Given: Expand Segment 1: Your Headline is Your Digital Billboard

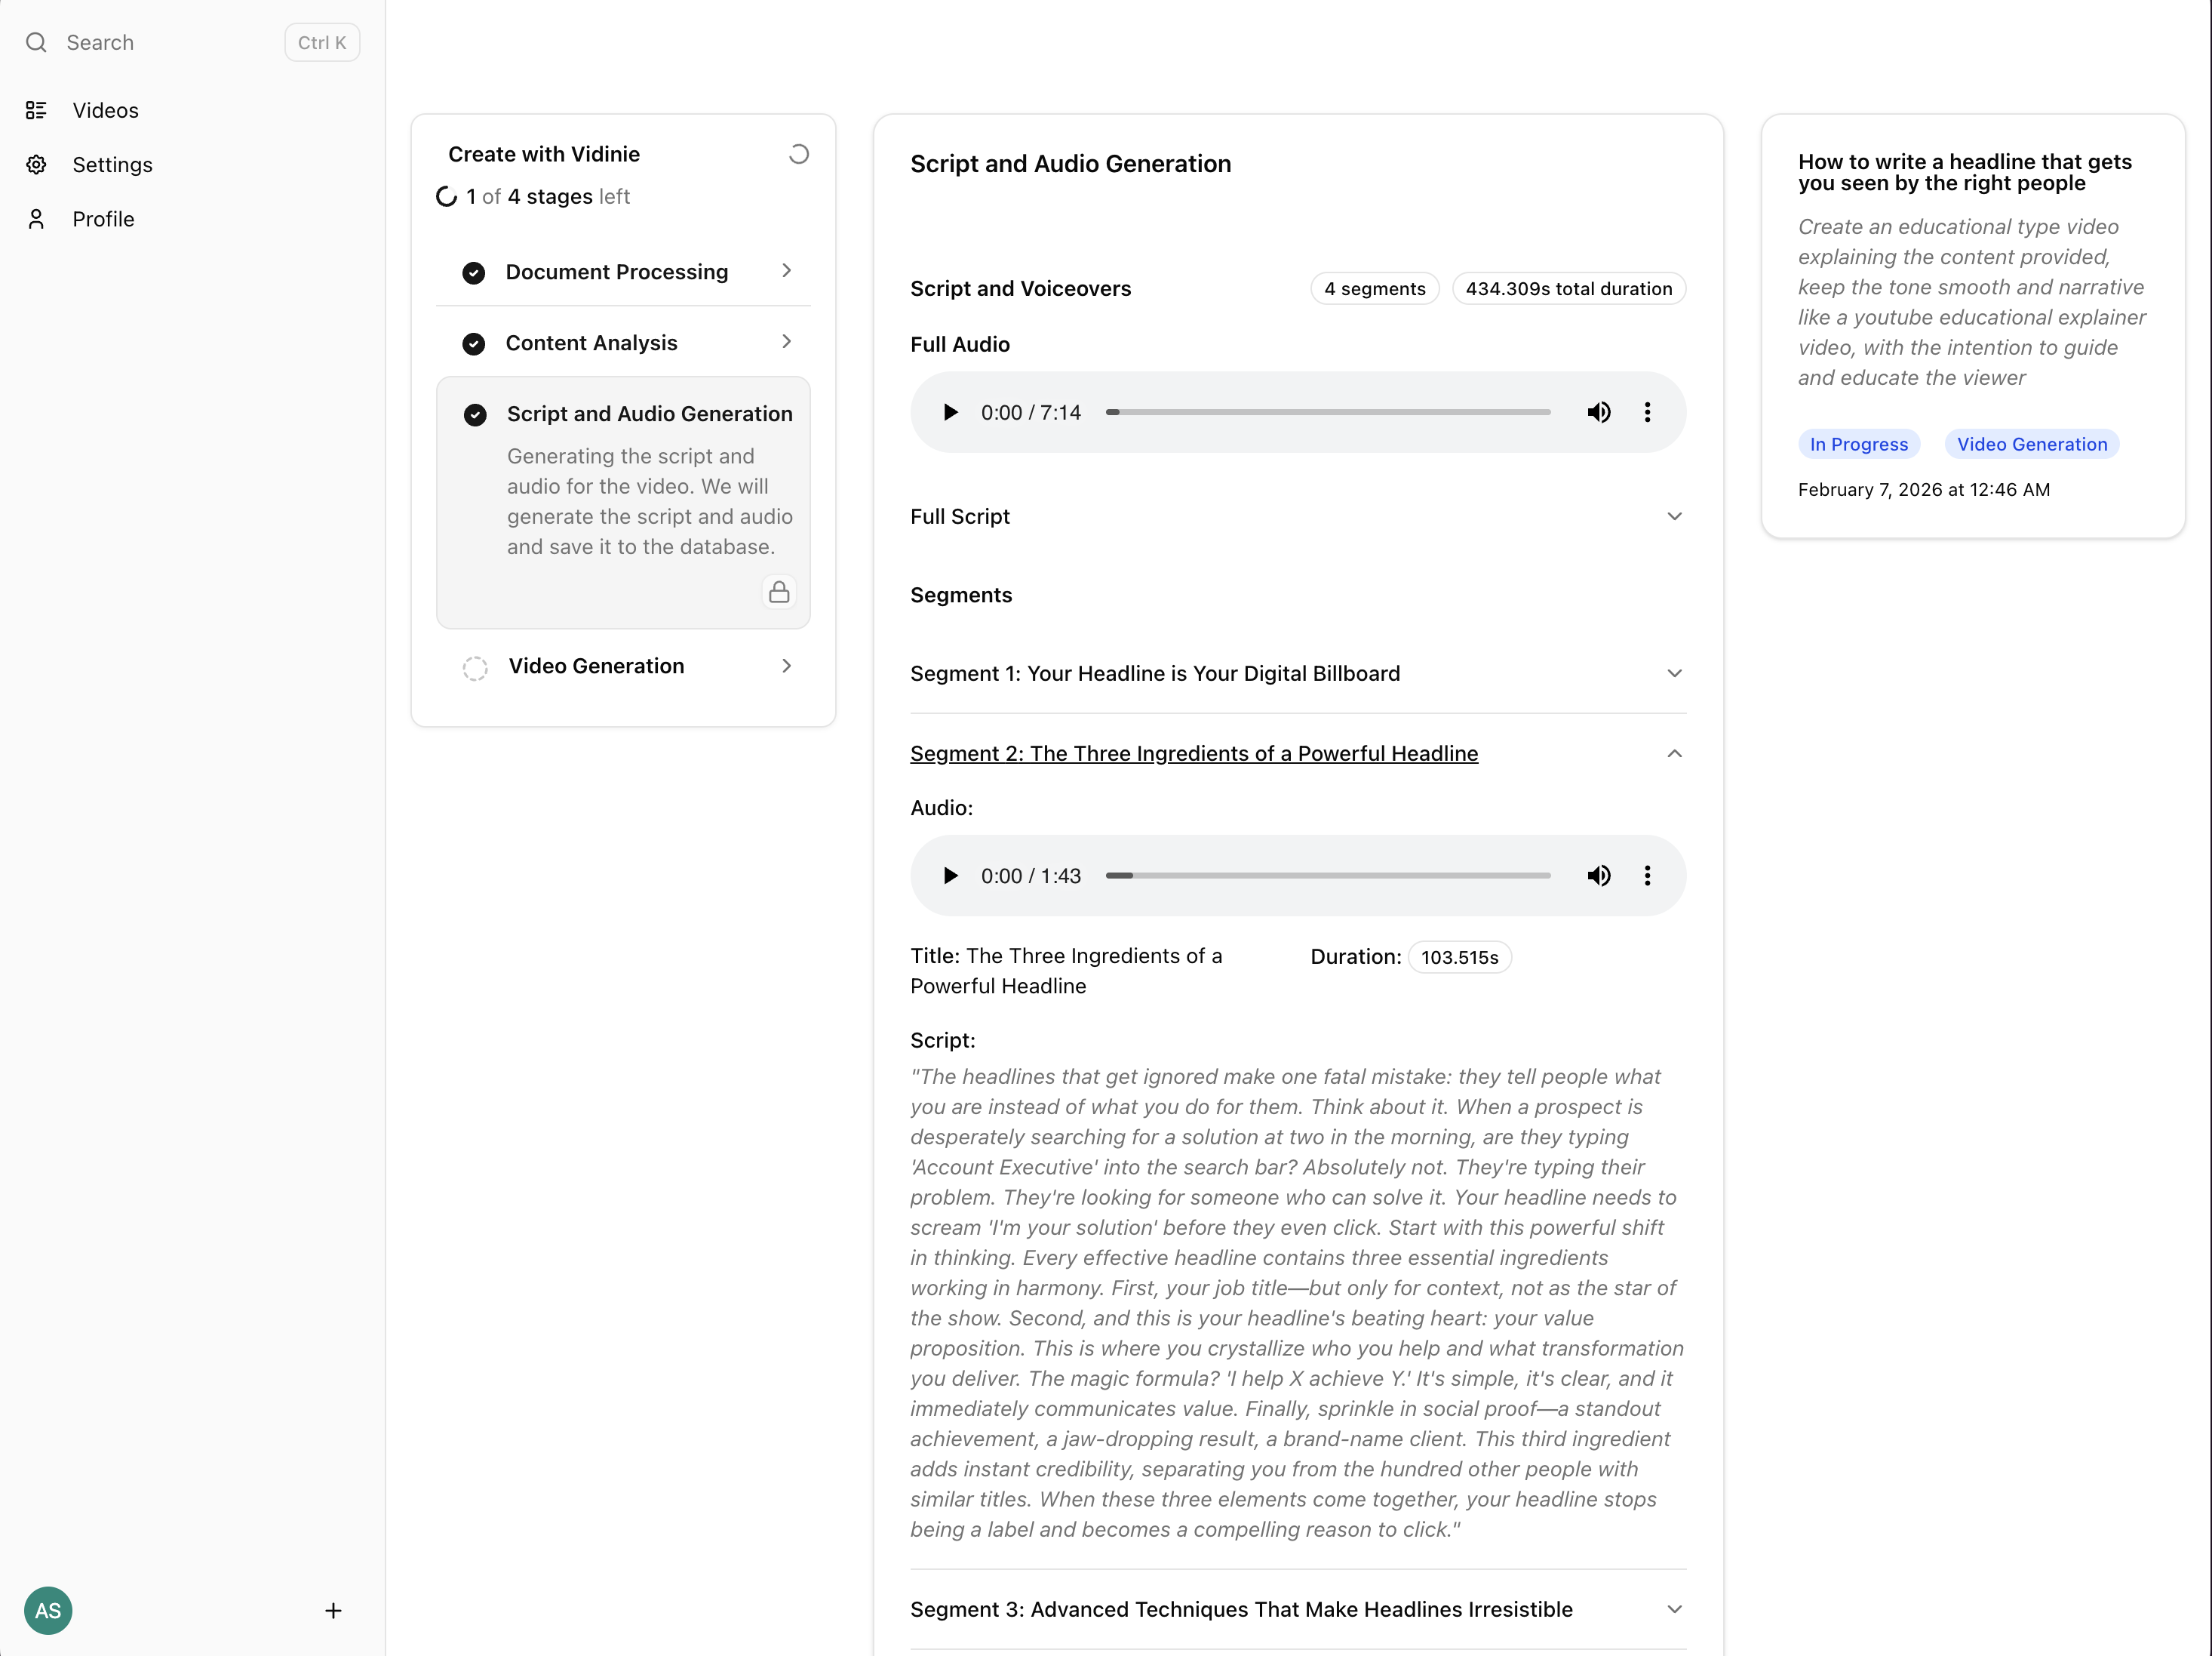Looking at the screenshot, I should [1675, 673].
